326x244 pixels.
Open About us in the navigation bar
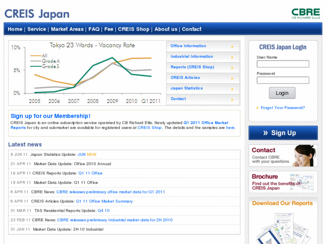[x=166, y=29]
